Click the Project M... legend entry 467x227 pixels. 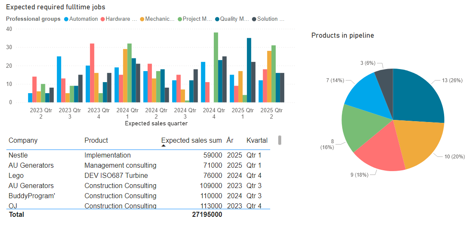click(194, 19)
